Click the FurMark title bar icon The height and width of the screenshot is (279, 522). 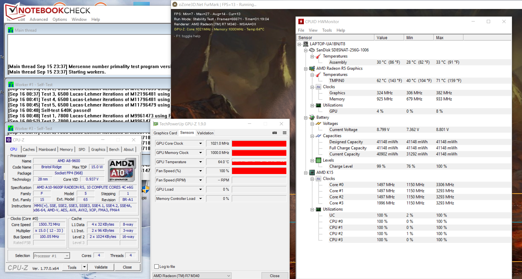175,4
